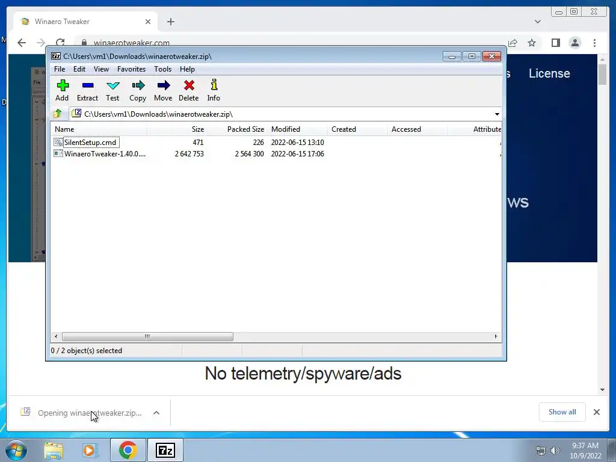Image resolution: width=616 pixels, height=462 pixels.
Task: Click the Copy toolbar icon
Action: [x=138, y=85]
